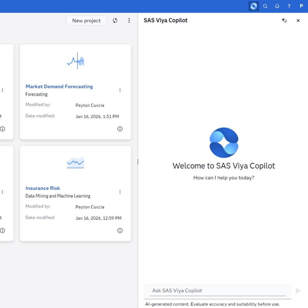Open the notifications bell

[x=277, y=6]
